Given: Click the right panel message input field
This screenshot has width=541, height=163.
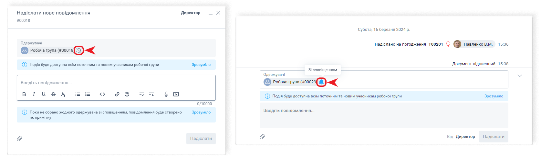Looking at the screenshot, I should click(384, 115).
